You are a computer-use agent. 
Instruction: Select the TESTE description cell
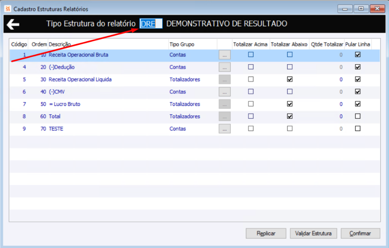56,129
